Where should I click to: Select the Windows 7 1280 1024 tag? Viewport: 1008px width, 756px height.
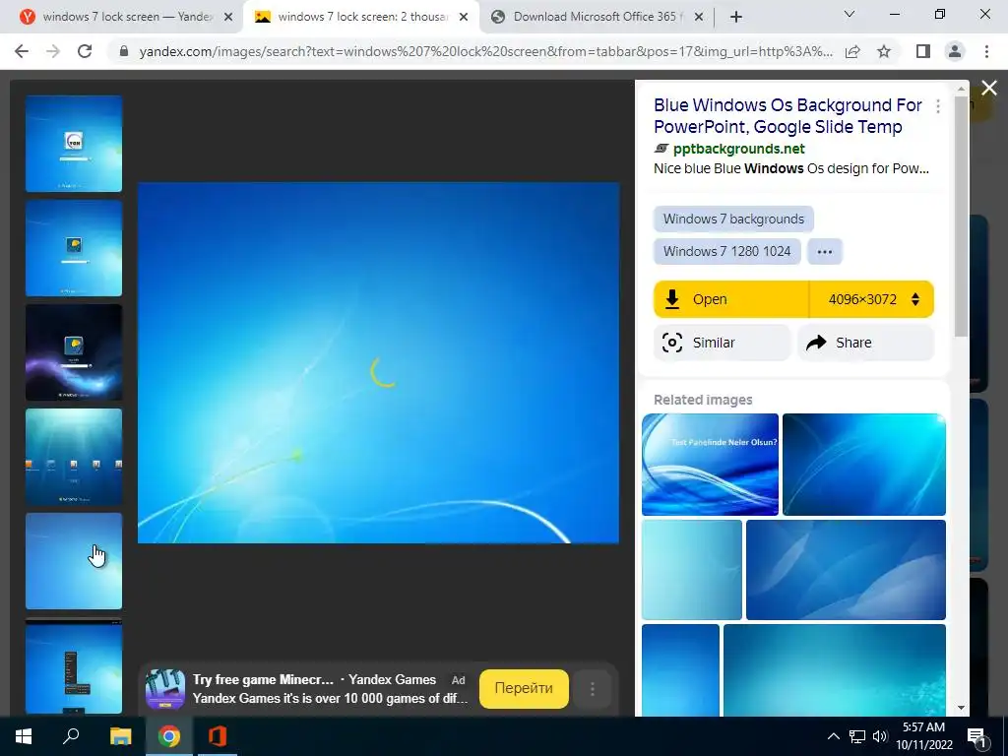(727, 251)
